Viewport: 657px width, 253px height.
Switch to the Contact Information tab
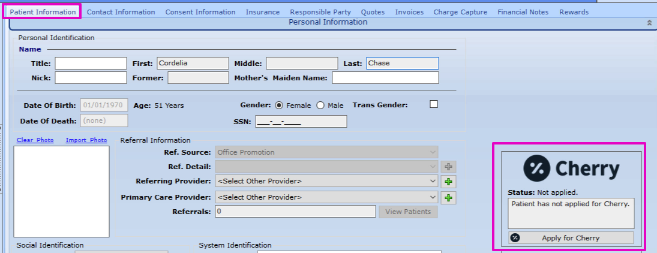point(121,12)
